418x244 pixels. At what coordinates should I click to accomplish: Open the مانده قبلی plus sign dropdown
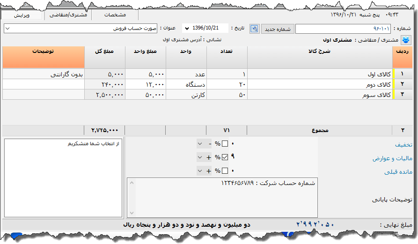click(205, 171)
